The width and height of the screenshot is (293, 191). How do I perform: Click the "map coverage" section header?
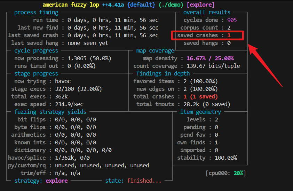[x=155, y=51]
